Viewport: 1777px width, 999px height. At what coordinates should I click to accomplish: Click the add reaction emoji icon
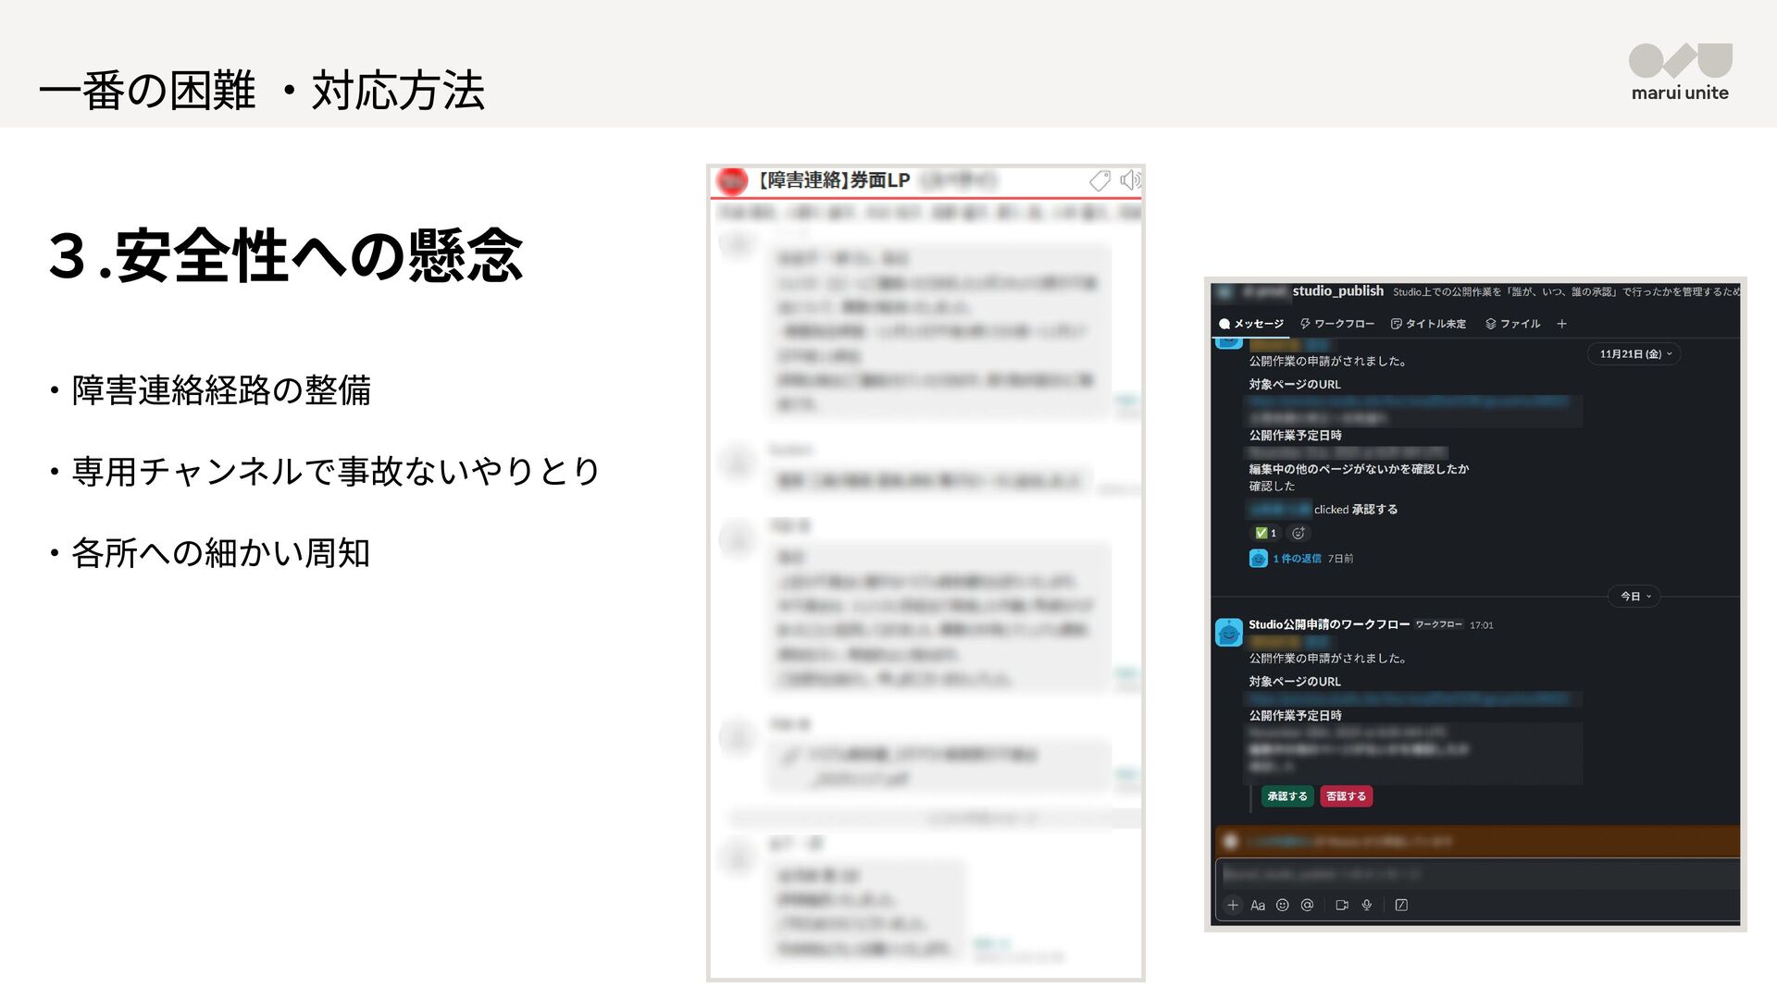pos(1299,533)
